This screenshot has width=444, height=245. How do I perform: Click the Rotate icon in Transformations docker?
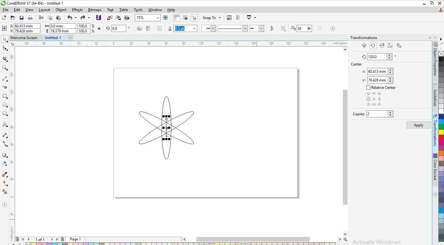pos(373,45)
